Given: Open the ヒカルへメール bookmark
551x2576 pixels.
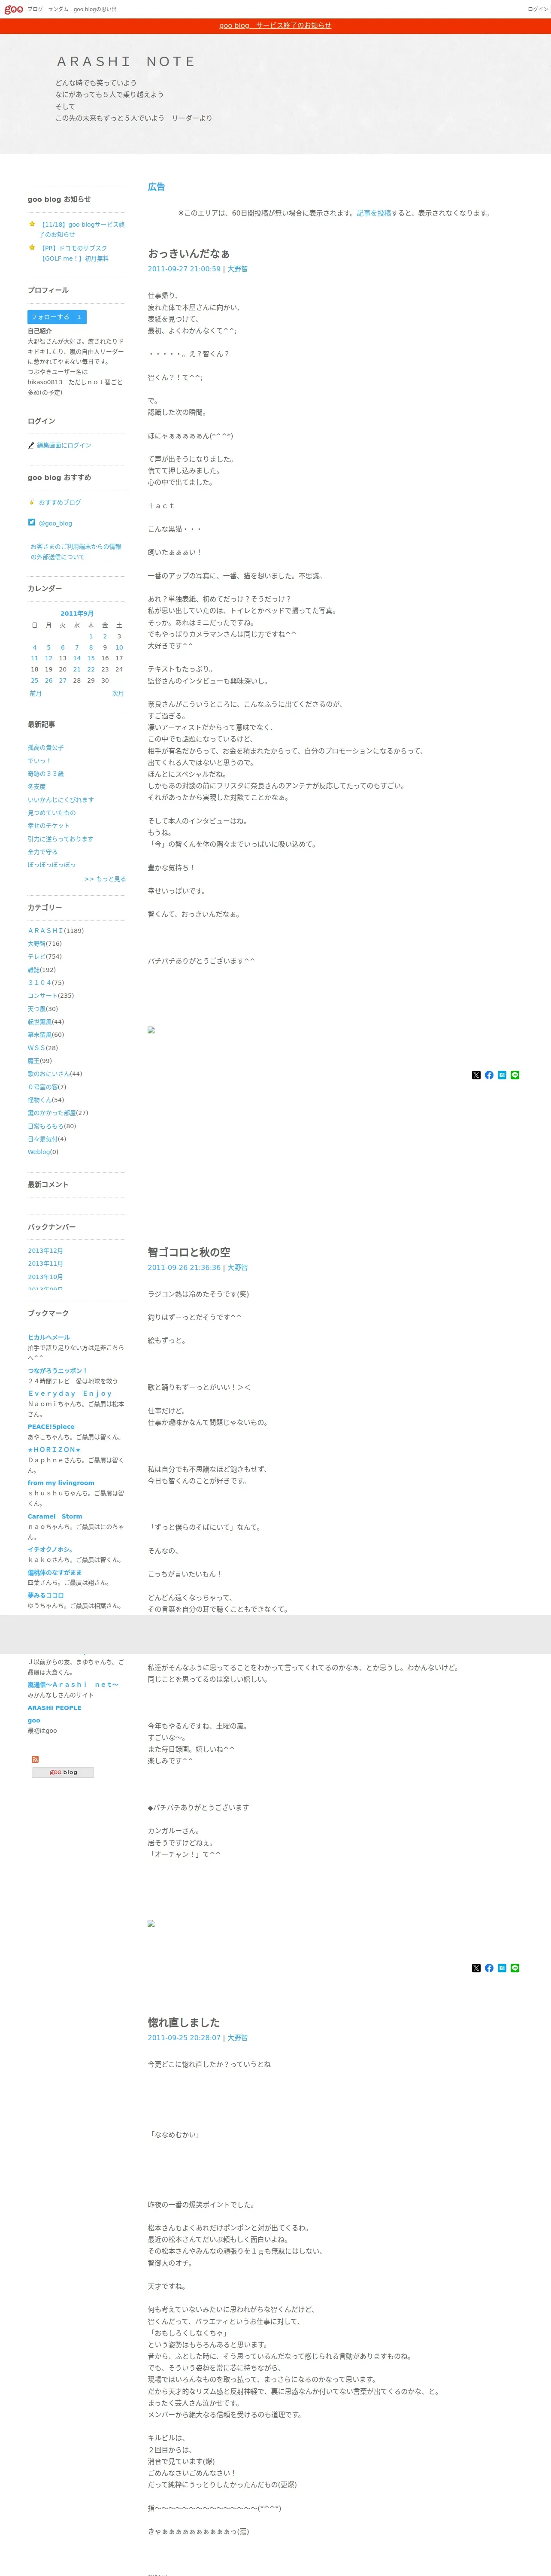Looking at the screenshot, I should (49, 1337).
